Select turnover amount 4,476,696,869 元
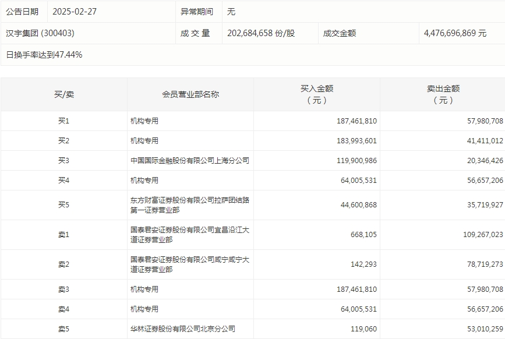Screen dimensions: 505x339 pos(455,33)
